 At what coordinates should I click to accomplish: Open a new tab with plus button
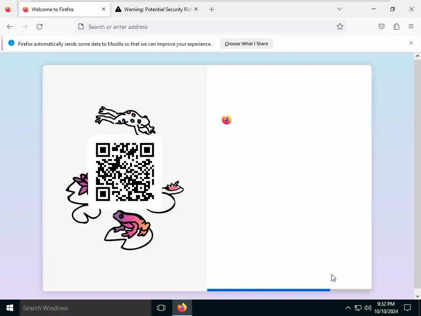[211, 9]
